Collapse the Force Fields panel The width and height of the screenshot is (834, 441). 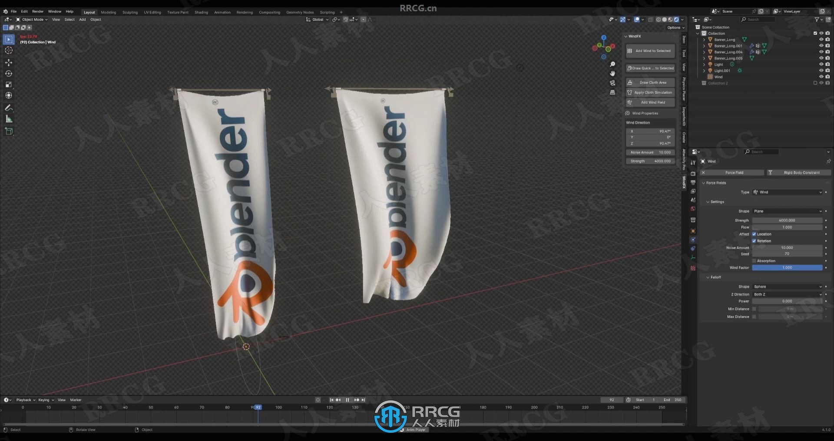(704, 183)
